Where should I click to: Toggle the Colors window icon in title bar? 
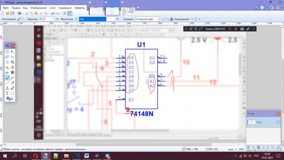[272, 7]
